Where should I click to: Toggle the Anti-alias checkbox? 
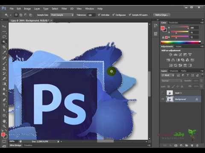coord(99,15)
